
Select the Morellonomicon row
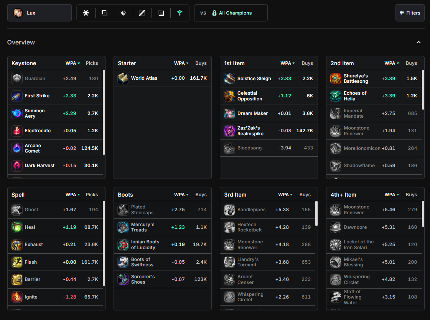[x=374, y=148]
